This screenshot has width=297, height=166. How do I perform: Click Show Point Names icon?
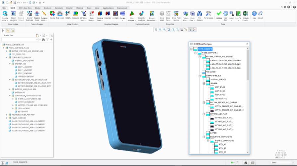click(176, 14)
